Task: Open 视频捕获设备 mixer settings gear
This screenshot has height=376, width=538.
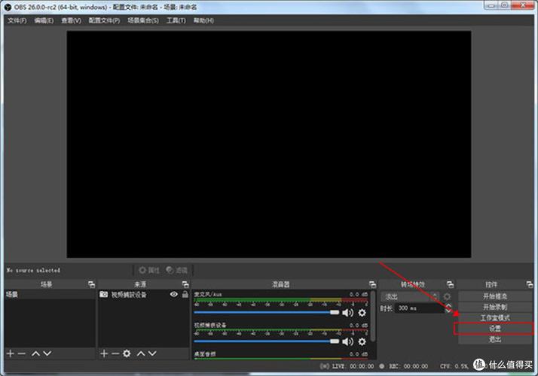Action: point(362,341)
